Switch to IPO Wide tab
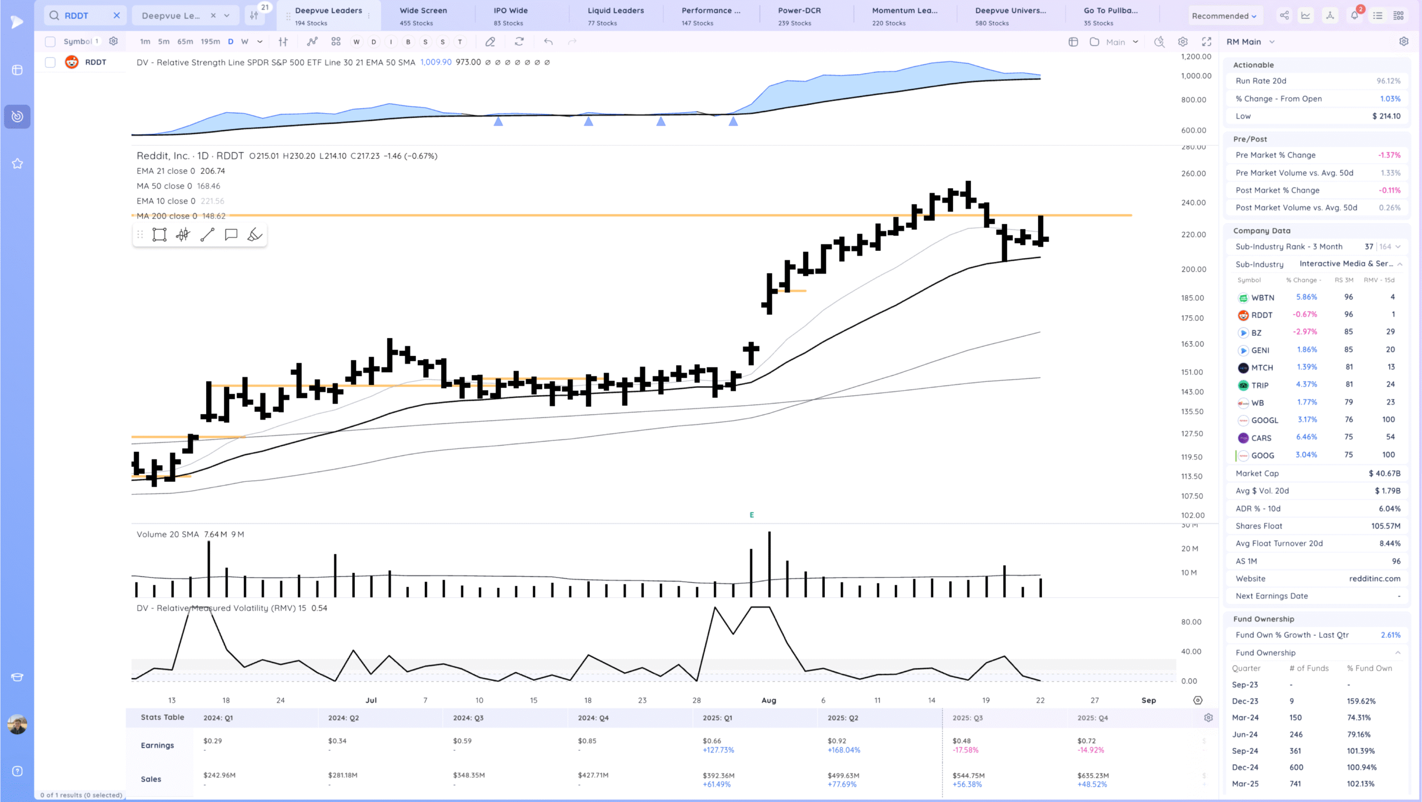1422x802 pixels. [510, 16]
